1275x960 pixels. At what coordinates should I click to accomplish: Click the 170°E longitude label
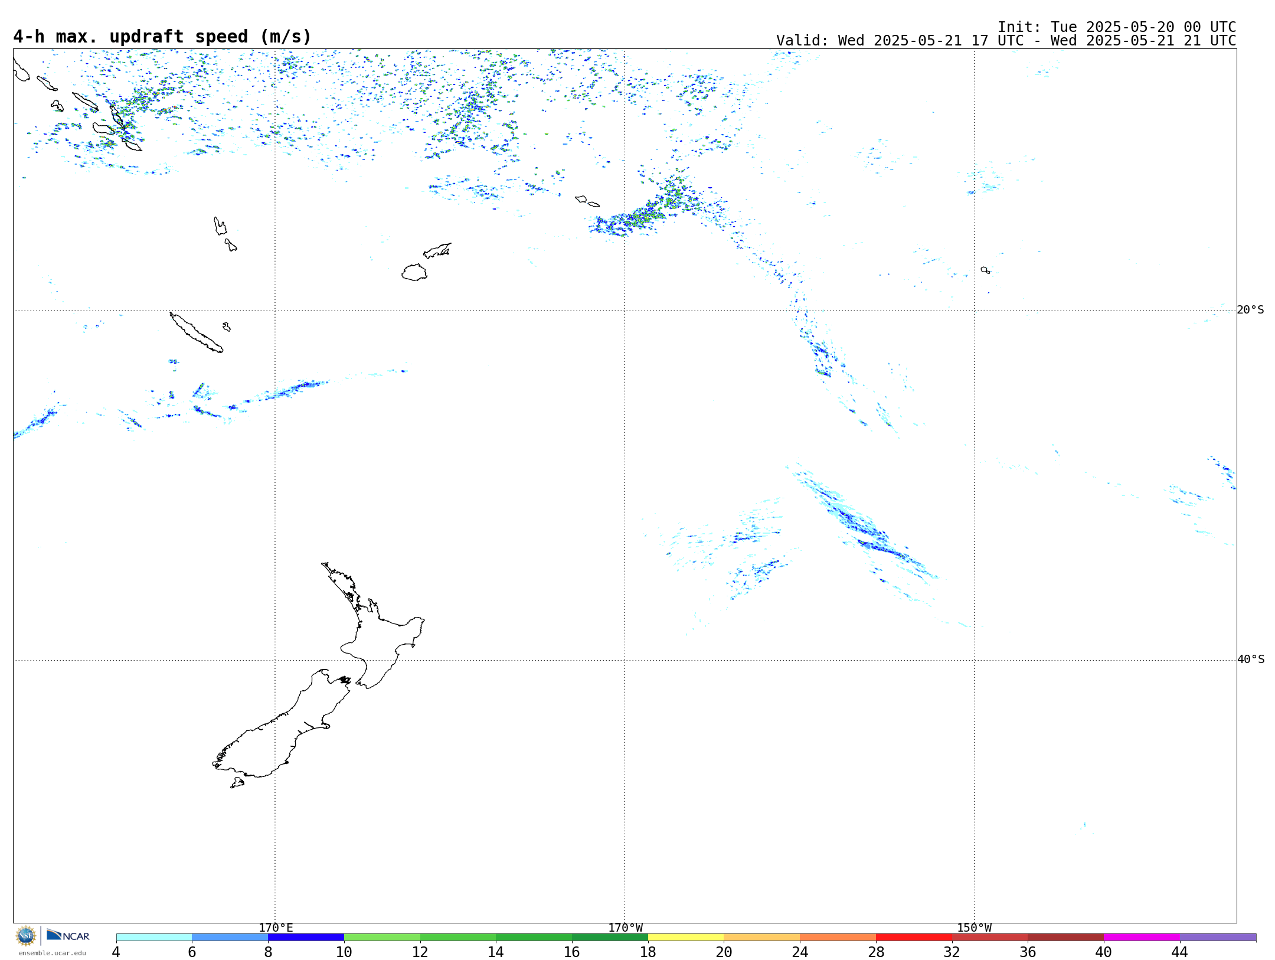[276, 928]
